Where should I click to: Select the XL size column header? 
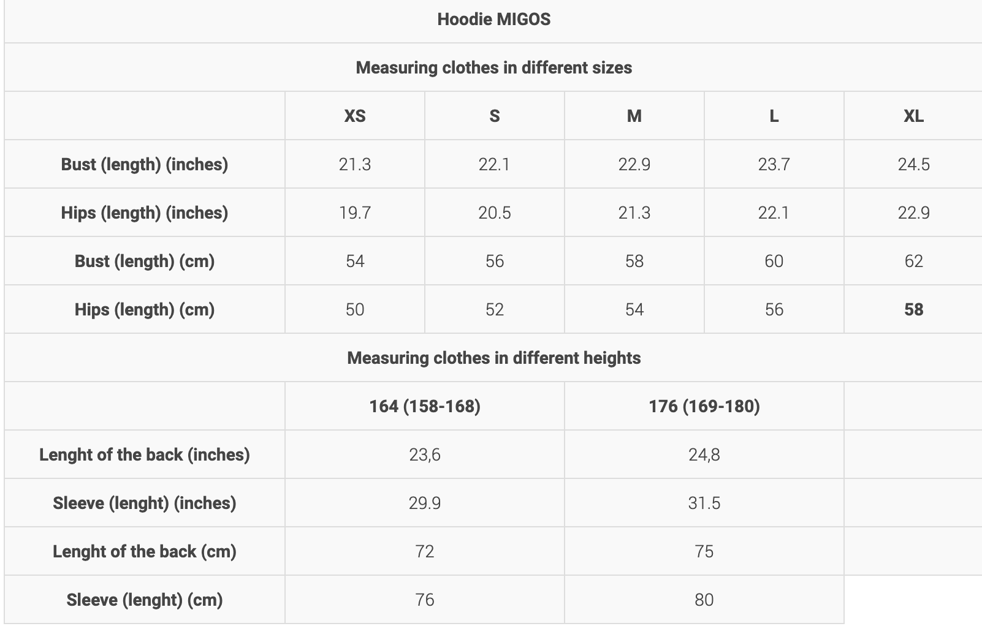coord(913,116)
